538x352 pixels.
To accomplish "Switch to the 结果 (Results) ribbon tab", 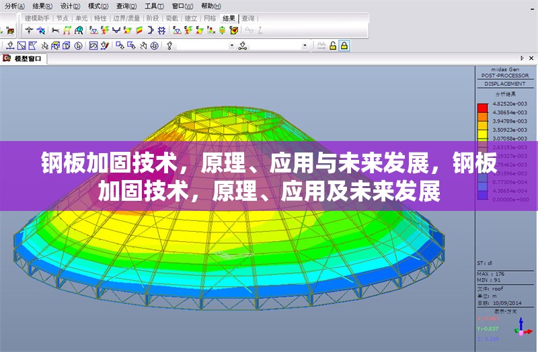I will [x=229, y=18].
